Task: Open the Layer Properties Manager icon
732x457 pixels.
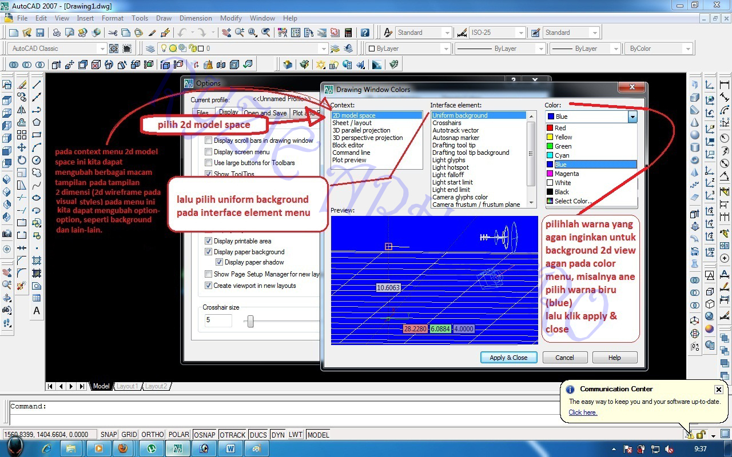Action: 150,49
